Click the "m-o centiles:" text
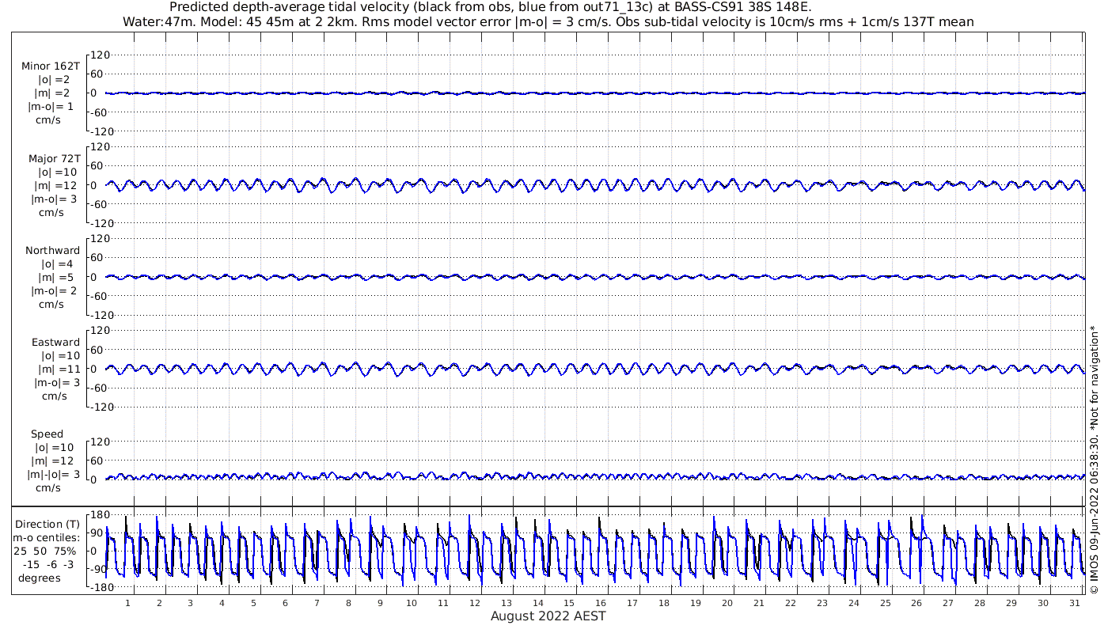The width and height of the screenshot is (1108, 633). [x=46, y=537]
